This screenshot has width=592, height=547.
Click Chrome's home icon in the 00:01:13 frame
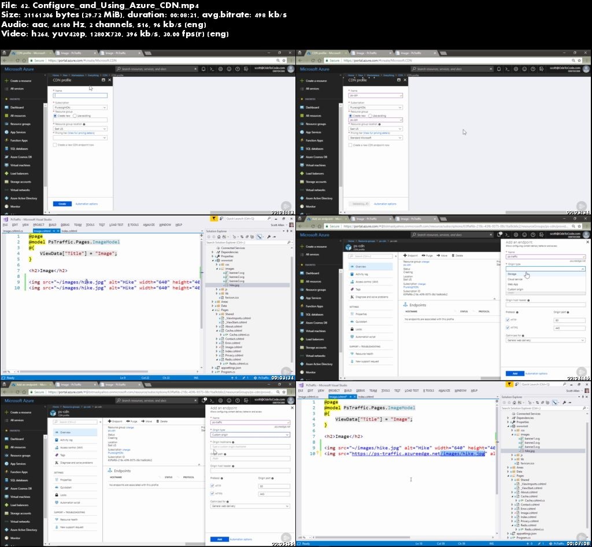coord(24,60)
